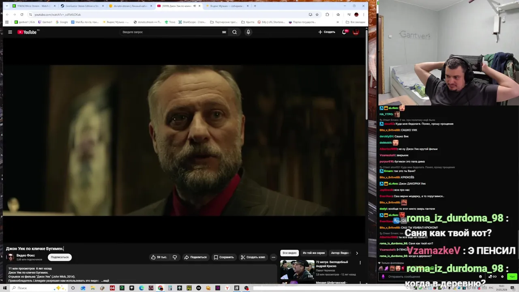Image resolution: width=519 pixels, height=292 pixels.
Task: Open the Mail.Ru bookmark
Action: click(85, 22)
